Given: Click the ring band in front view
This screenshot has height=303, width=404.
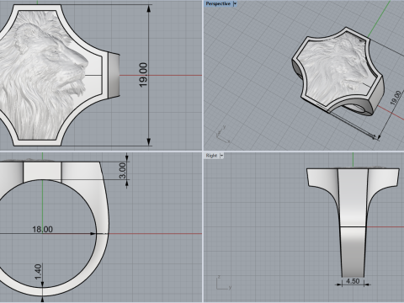Looking at the screenshot, I should pos(103,233).
